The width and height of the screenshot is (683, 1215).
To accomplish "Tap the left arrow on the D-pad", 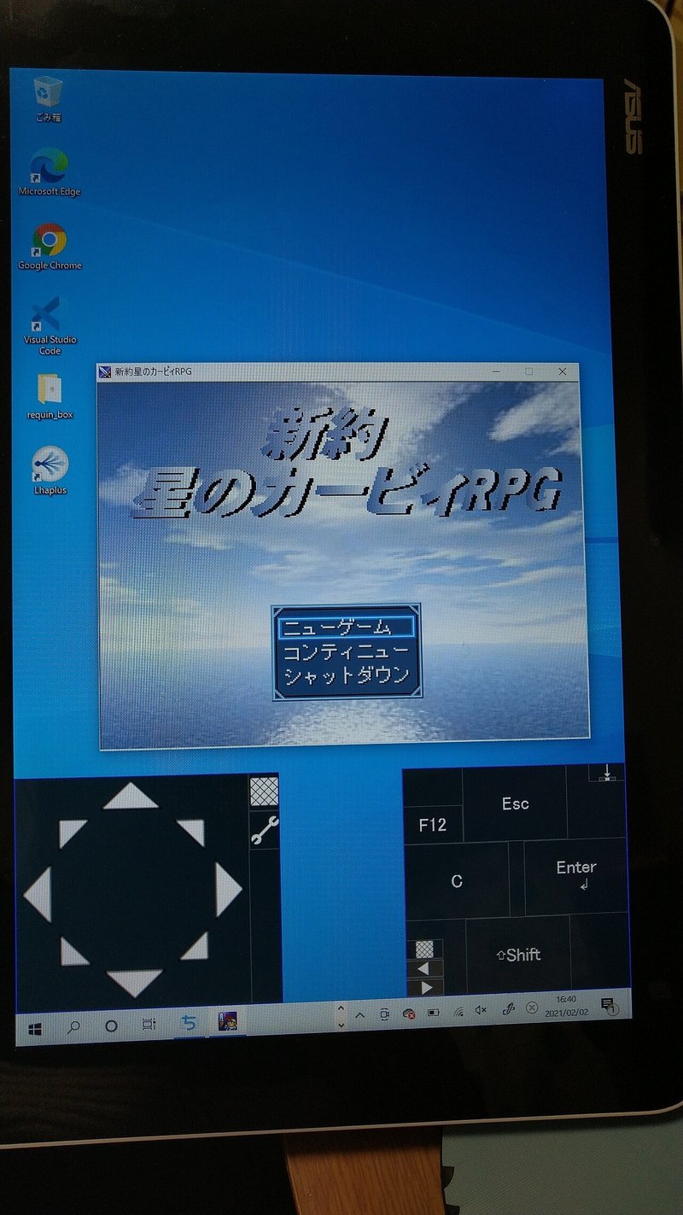I will (x=38, y=894).
